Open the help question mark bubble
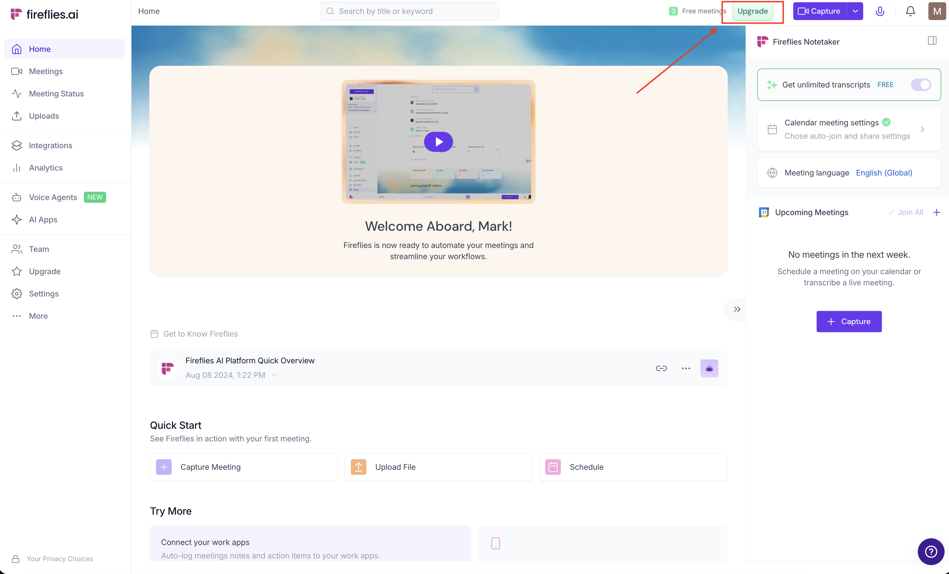The image size is (949, 574). tap(931, 551)
